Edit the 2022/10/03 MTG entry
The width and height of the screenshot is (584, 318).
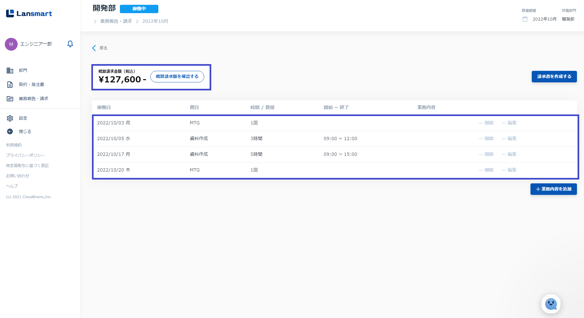coord(509,123)
